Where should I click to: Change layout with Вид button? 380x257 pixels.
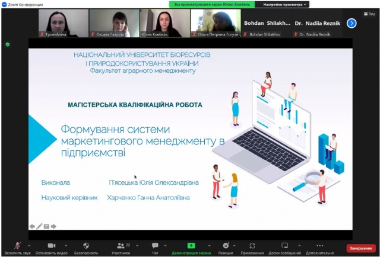click(369, 14)
